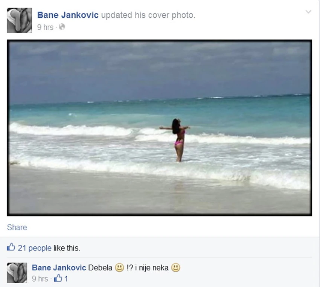Select the comment text "i nije neka"
The image size is (320, 287).
(152, 268)
